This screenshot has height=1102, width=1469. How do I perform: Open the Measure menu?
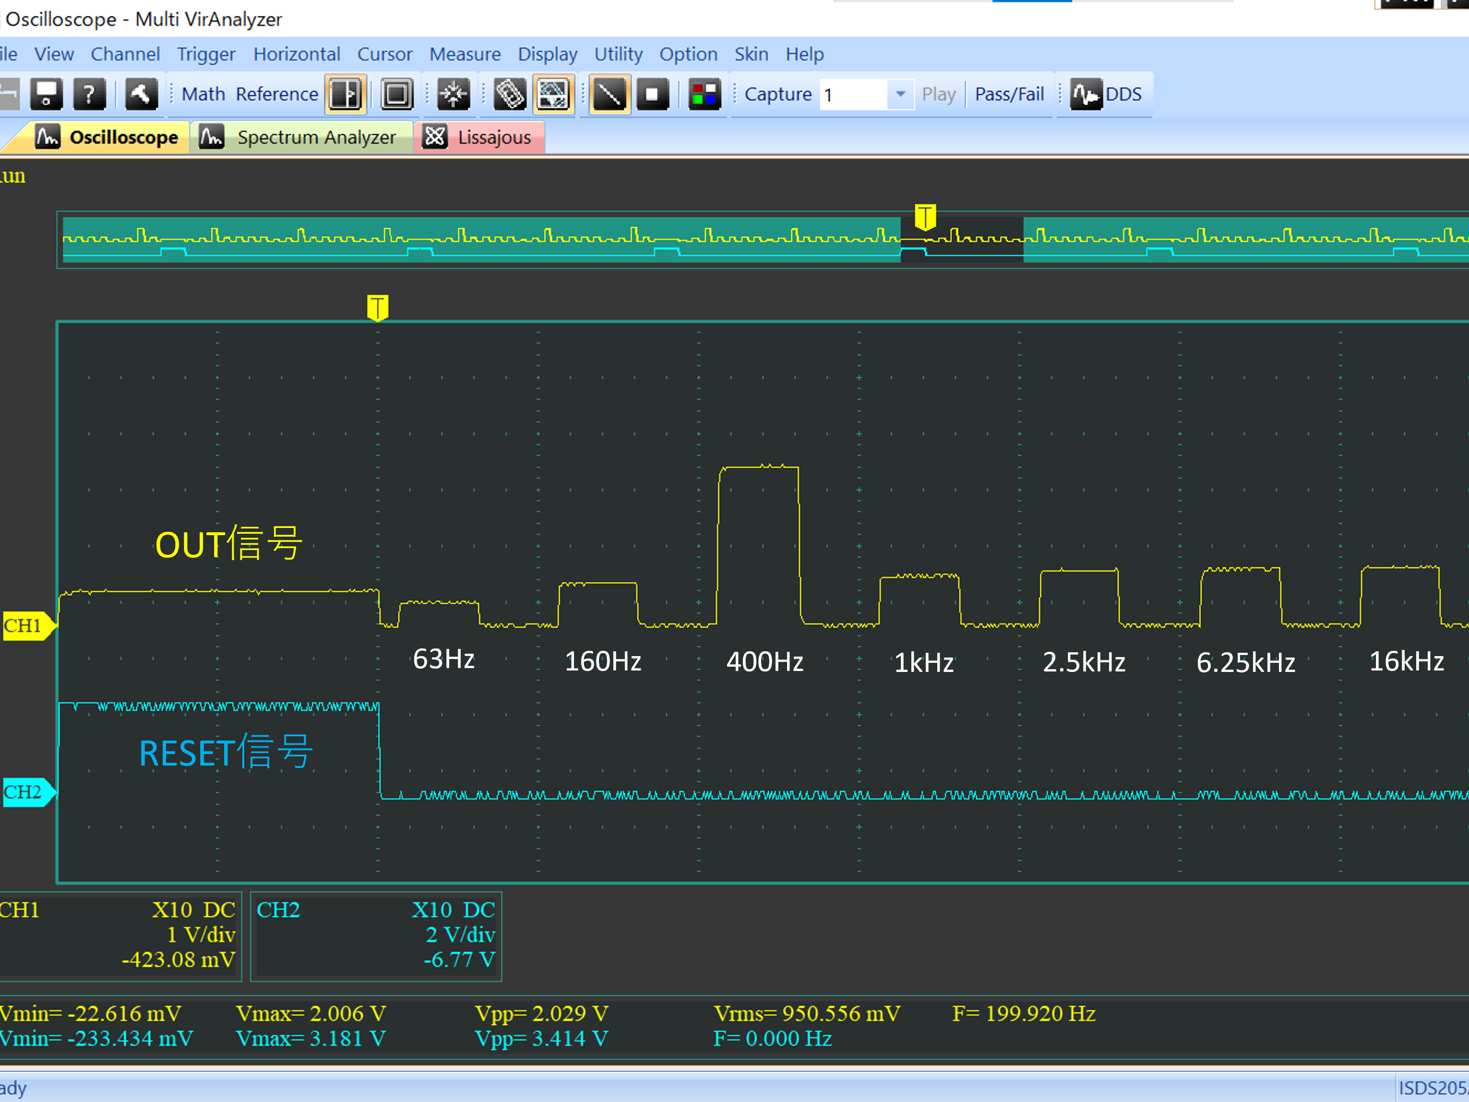[x=464, y=54]
